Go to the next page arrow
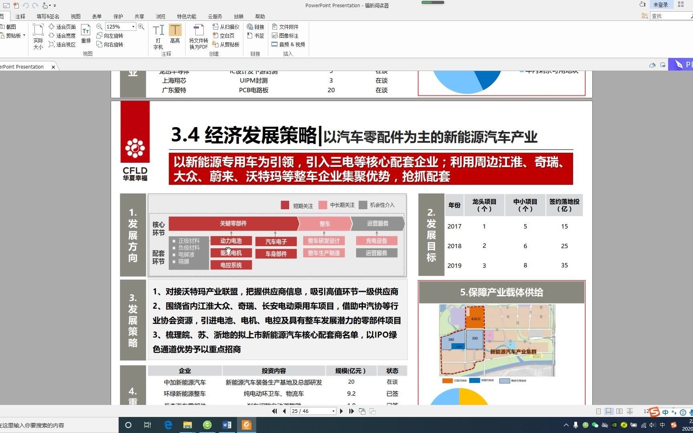This screenshot has width=693, height=433. pyautogui.click(x=341, y=411)
